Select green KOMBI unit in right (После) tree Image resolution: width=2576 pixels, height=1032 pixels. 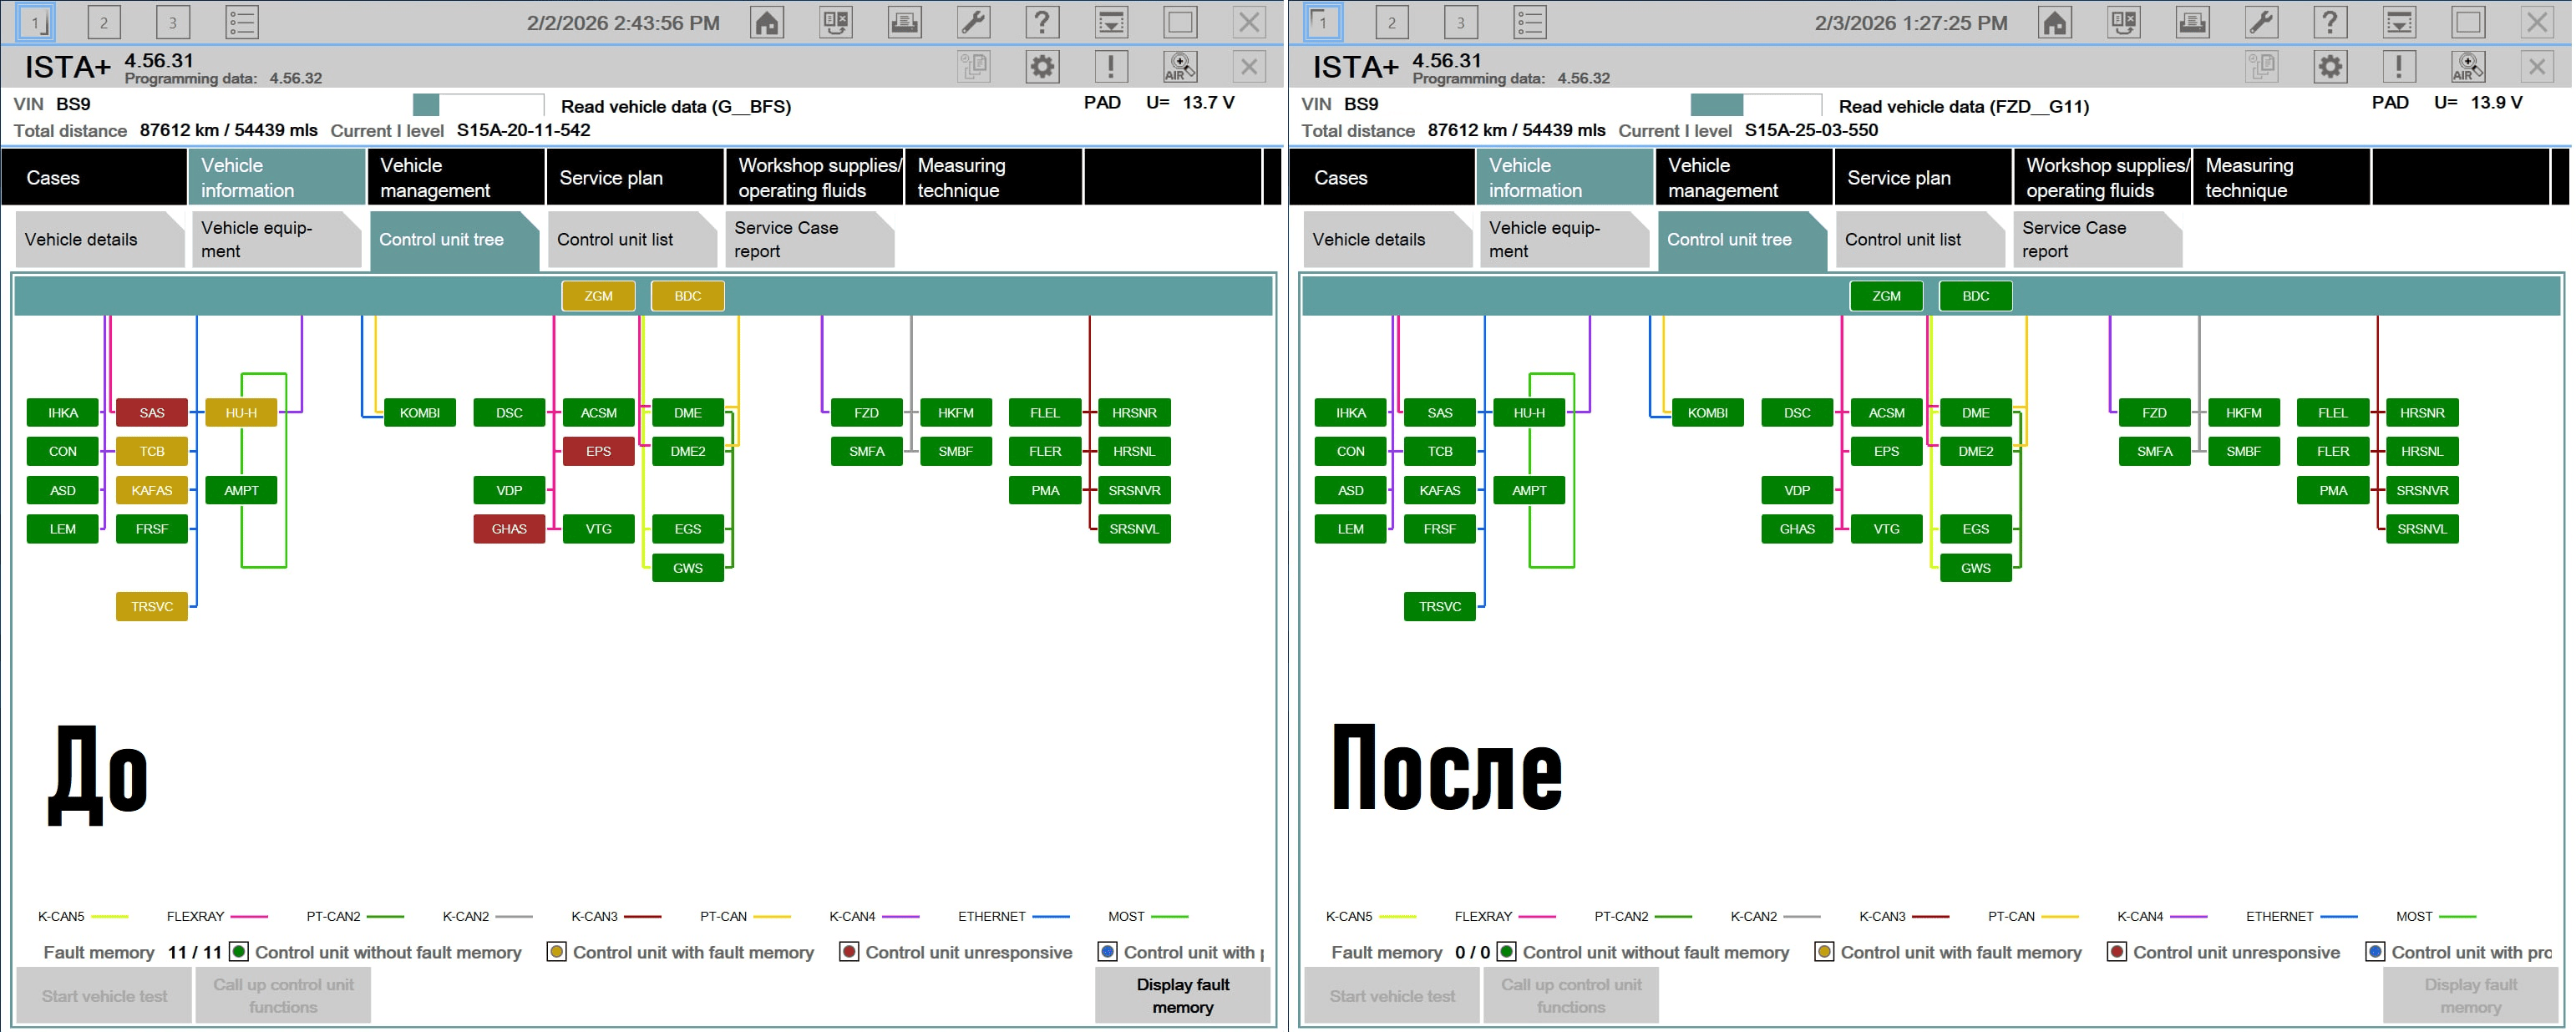[x=1707, y=413]
